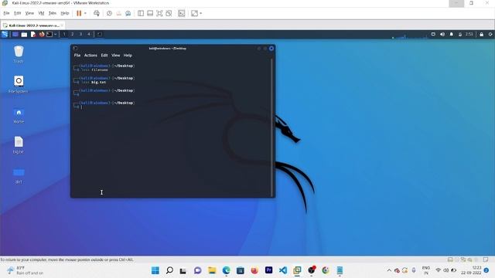The image size is (495, 278).
Task: Take a VM snapshot via clock icon
Action: point(109,13)
